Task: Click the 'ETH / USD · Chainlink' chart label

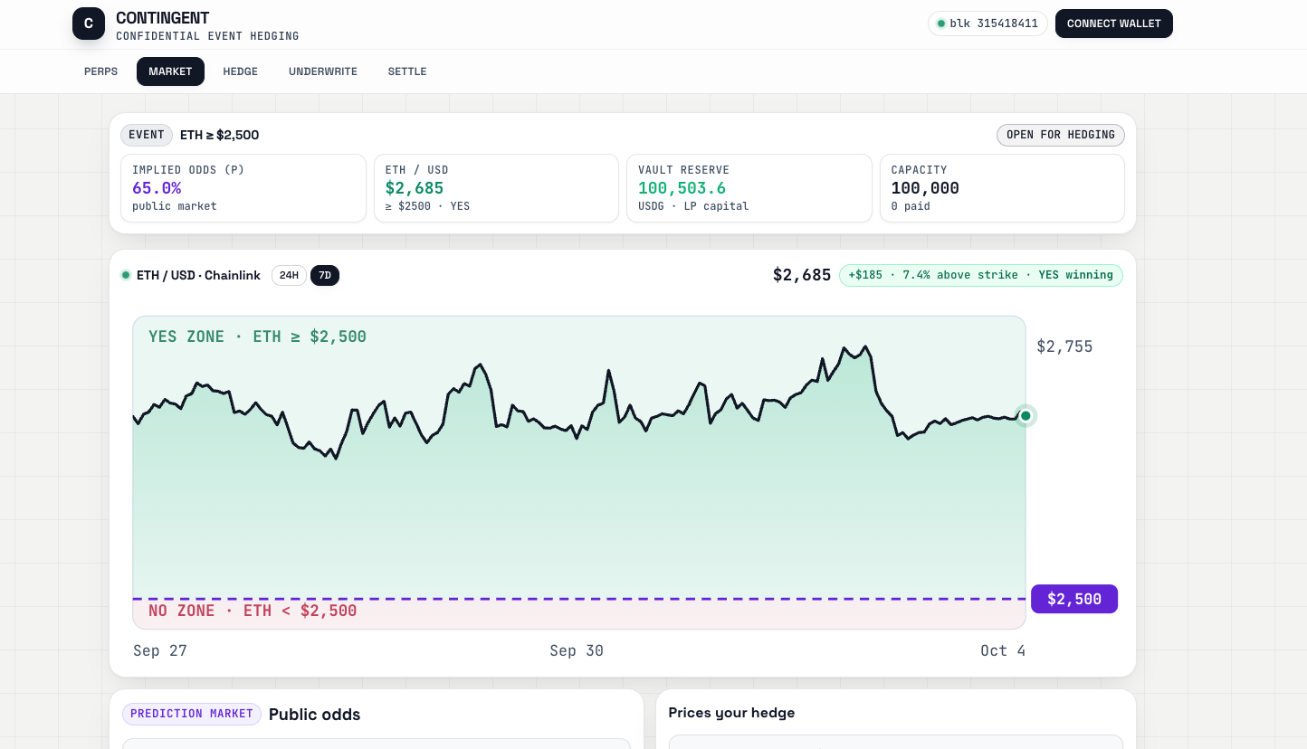Action: (x=198, y=275)
